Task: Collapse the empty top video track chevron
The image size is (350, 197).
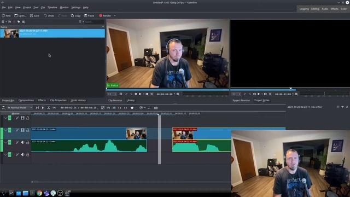Action: pos(5,118)
